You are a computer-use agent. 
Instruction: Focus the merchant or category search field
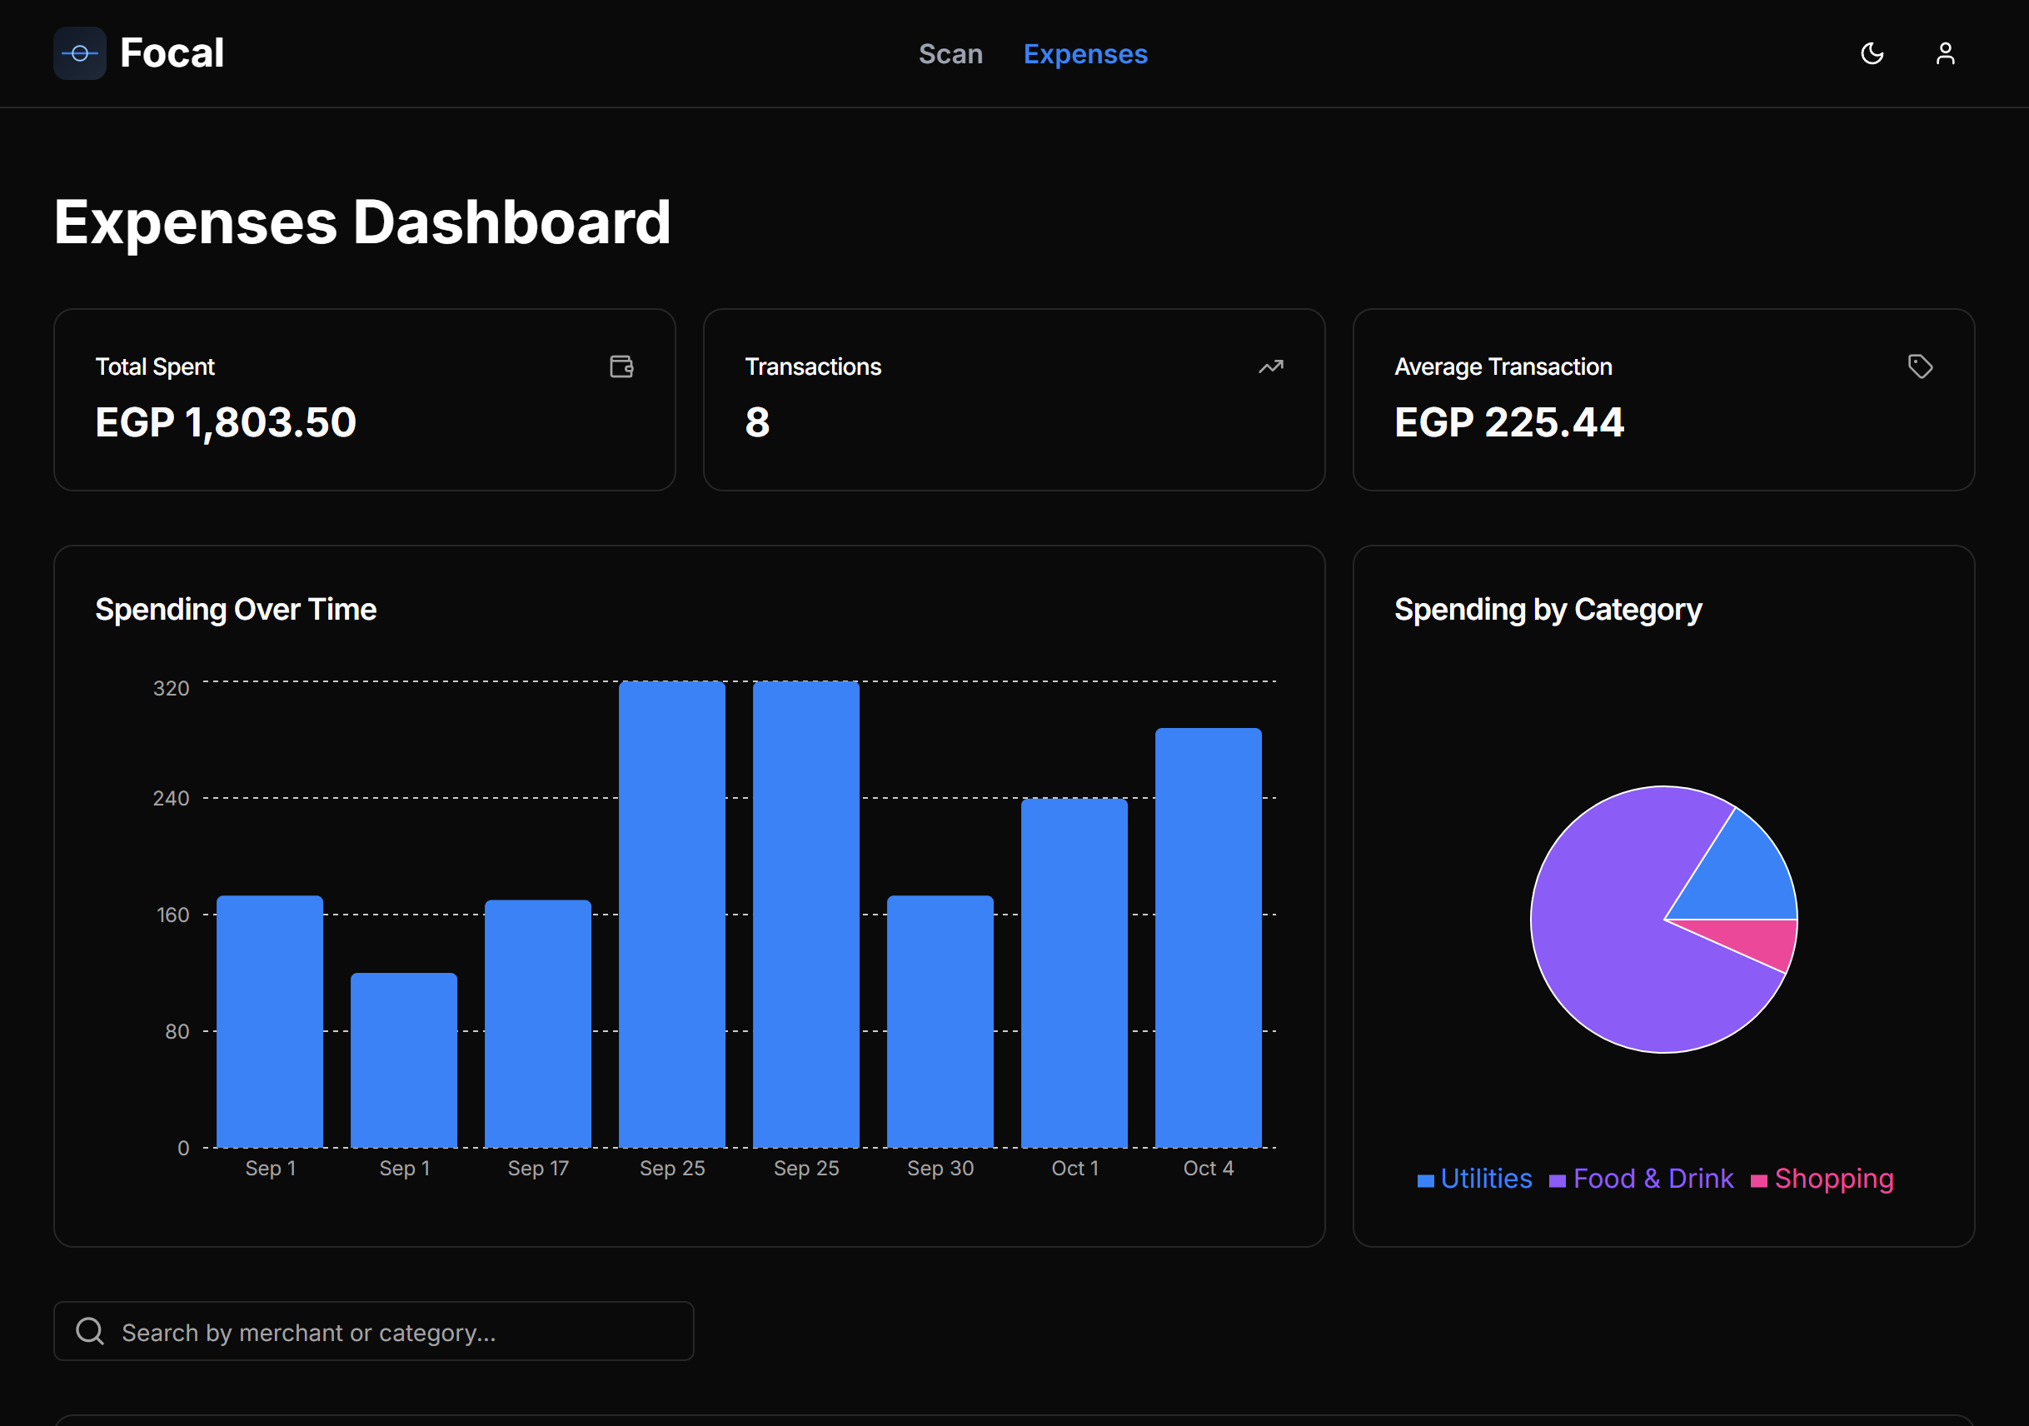click(374, 1330)
